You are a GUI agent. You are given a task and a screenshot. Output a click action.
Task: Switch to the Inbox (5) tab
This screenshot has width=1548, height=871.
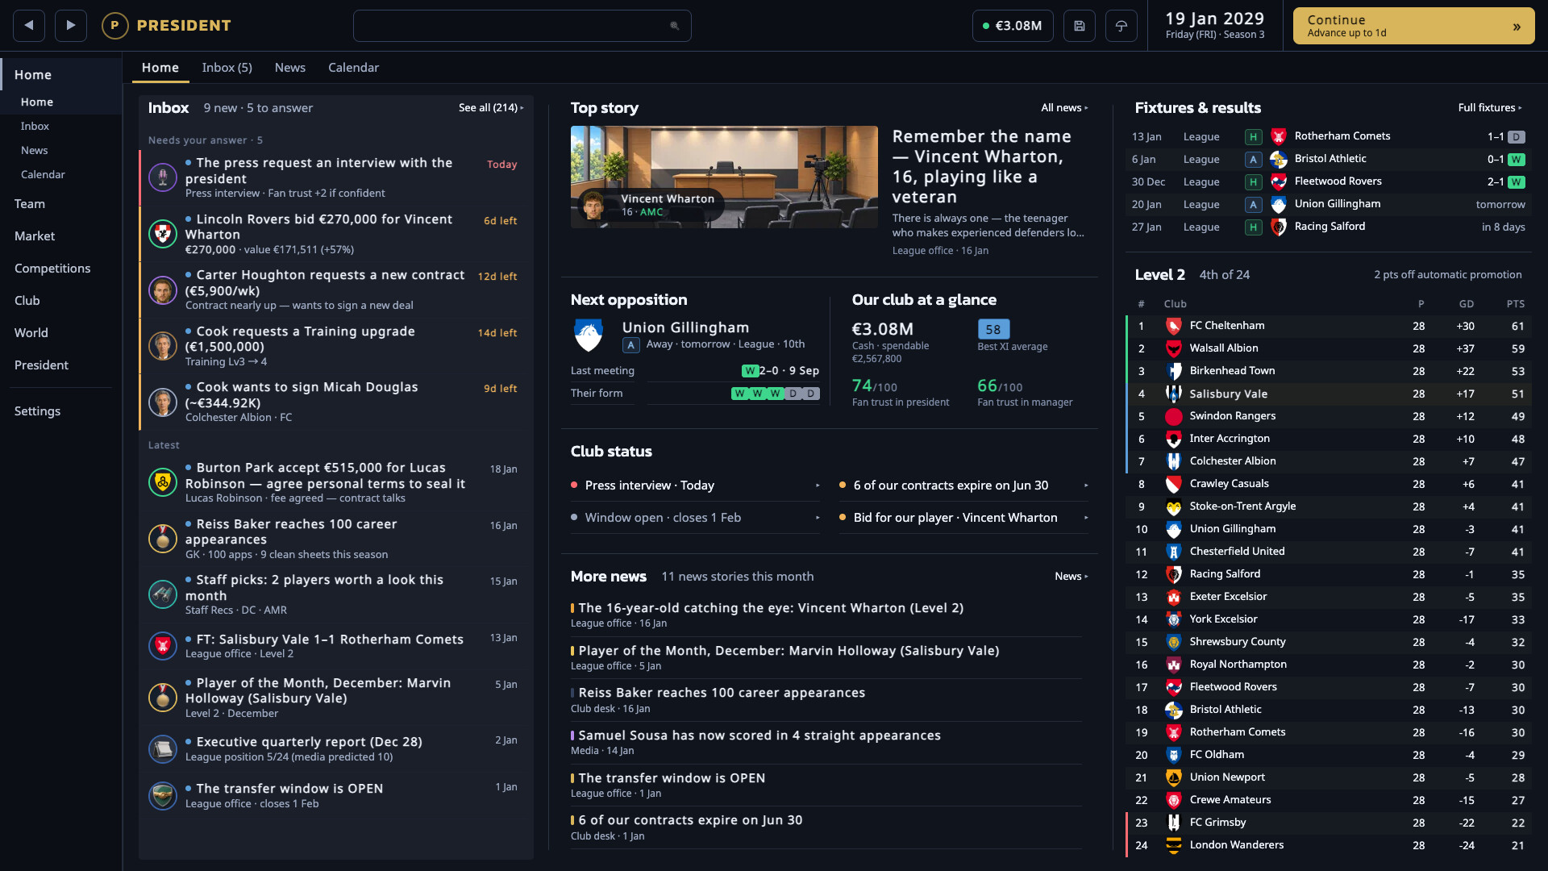click(227, 68)
